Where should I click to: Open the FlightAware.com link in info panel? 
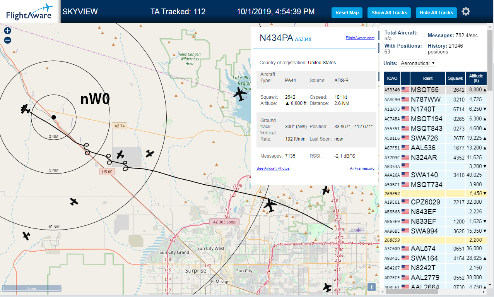pyautogui.click(x=360, y=38)
